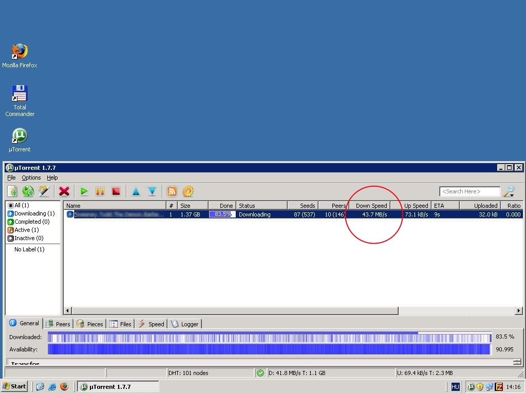Screen dimensions: 526x394
Task: Open the RSS Downloader icon
Action: pos(172,191)
